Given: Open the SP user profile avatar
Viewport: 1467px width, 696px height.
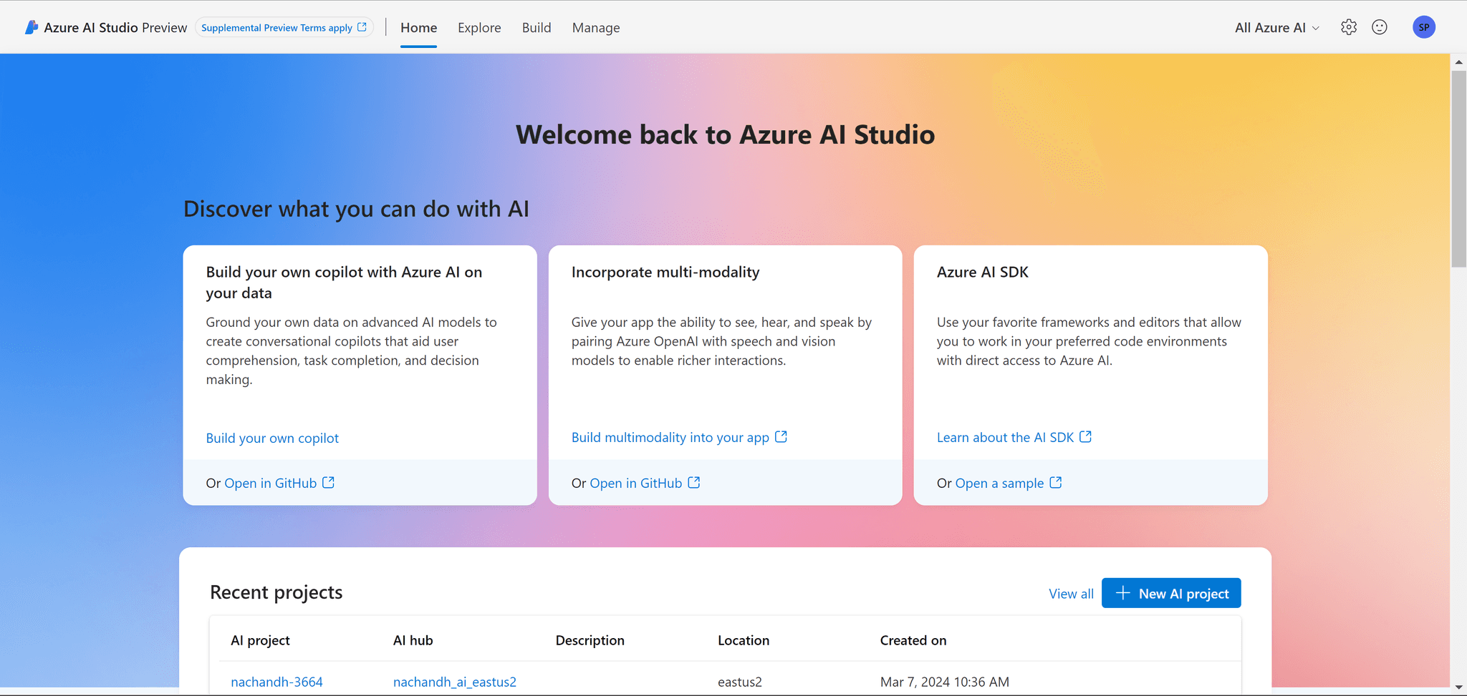Looking at the screenshot, I should (x=1424, y=27).
